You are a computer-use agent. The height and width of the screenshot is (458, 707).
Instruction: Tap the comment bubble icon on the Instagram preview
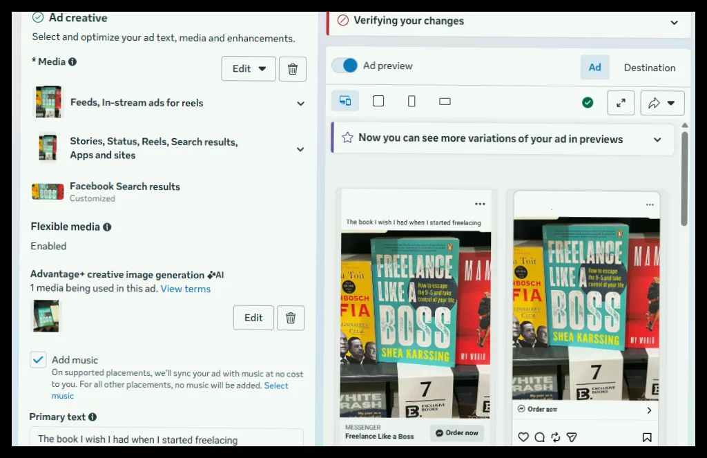pyautogui.click(x=539, y=437)
